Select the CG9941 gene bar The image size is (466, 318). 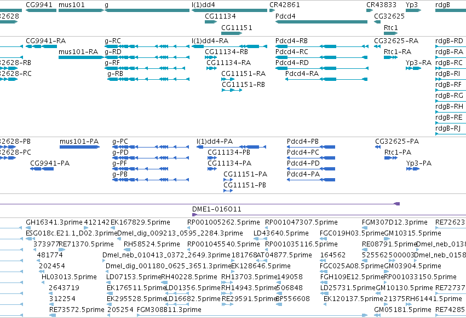pyautogui.click(x=41, y=10)
